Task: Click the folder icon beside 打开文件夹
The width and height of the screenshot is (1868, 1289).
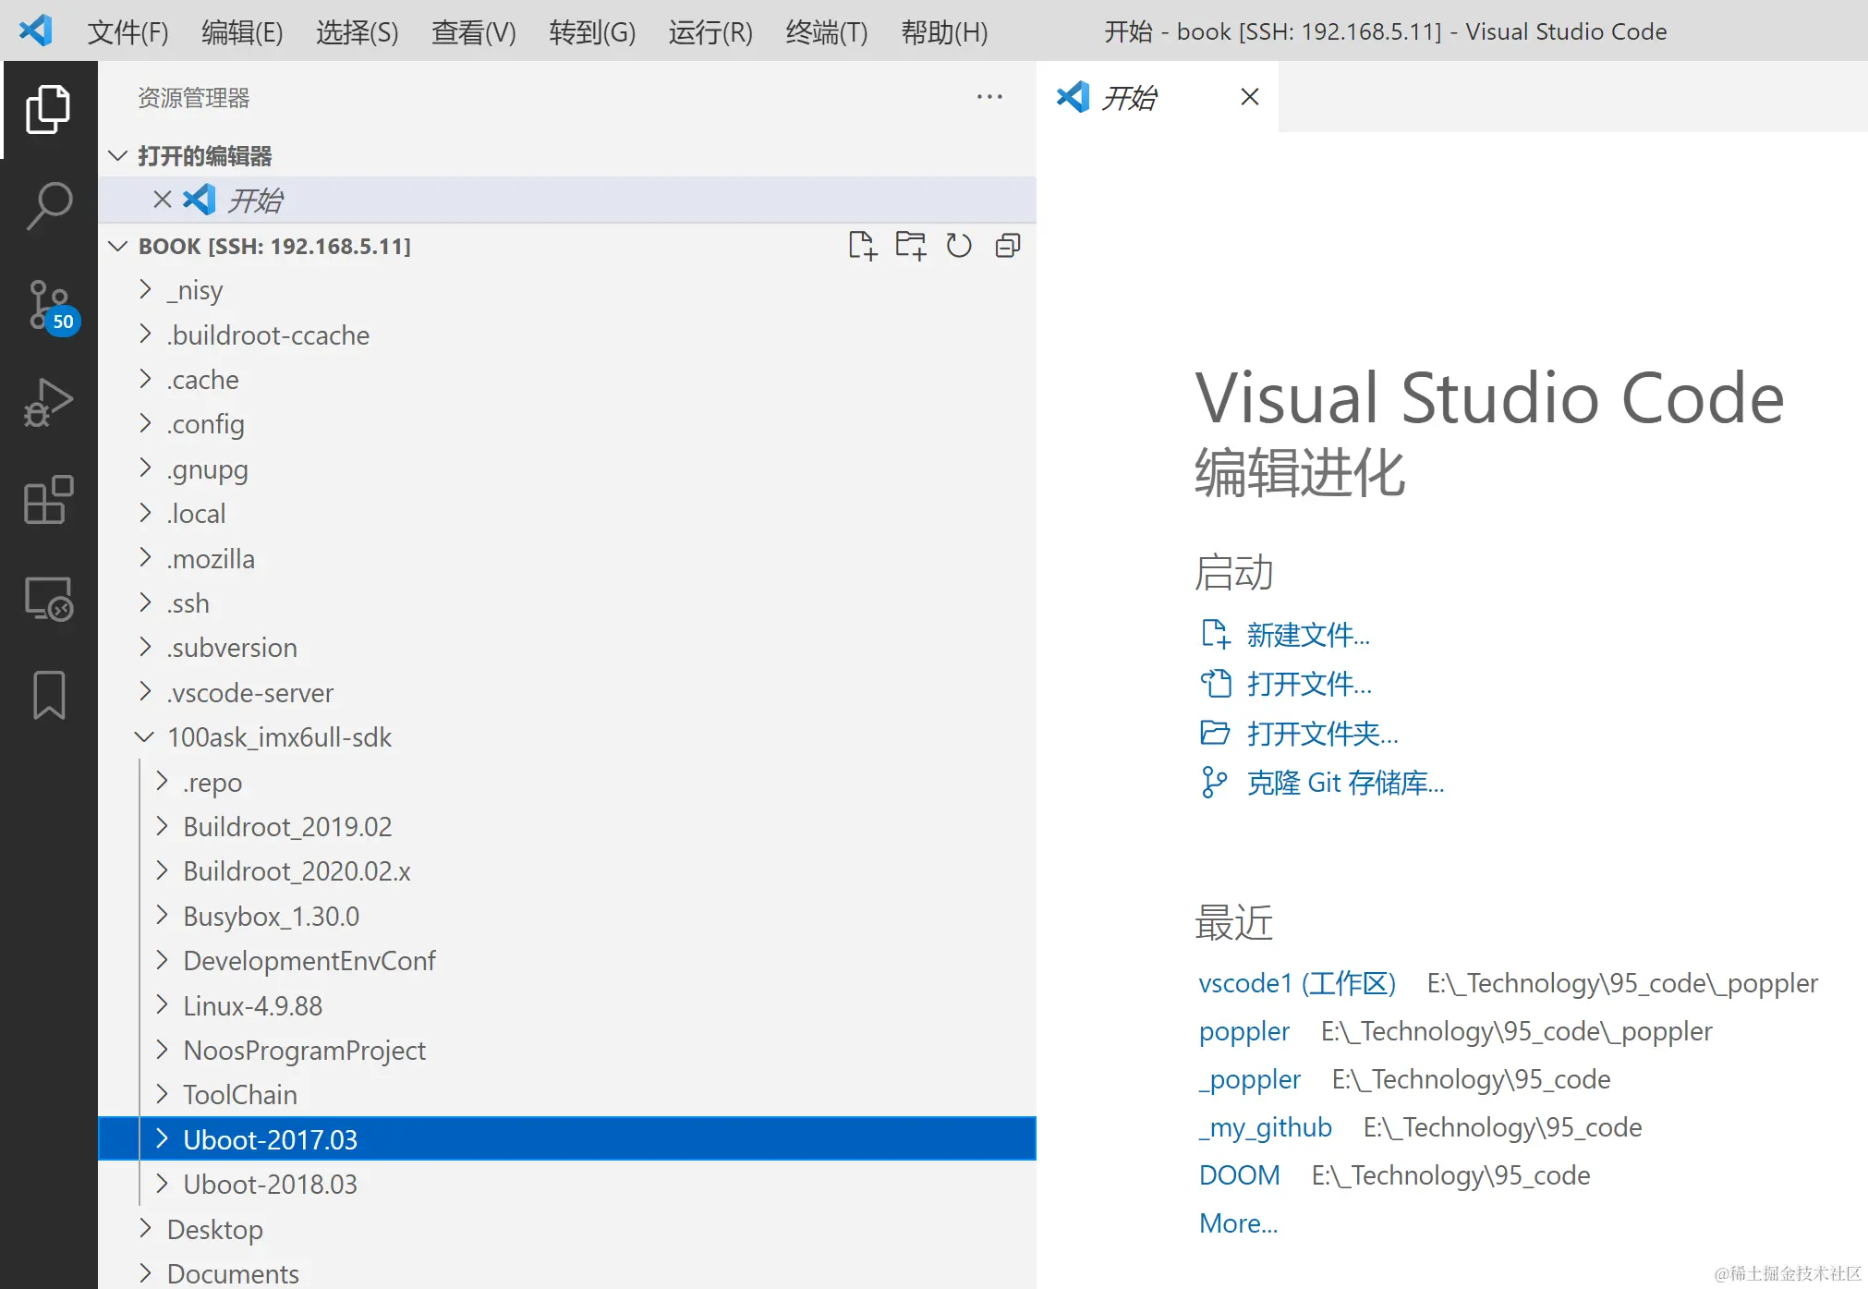Action: point(1215,733)
